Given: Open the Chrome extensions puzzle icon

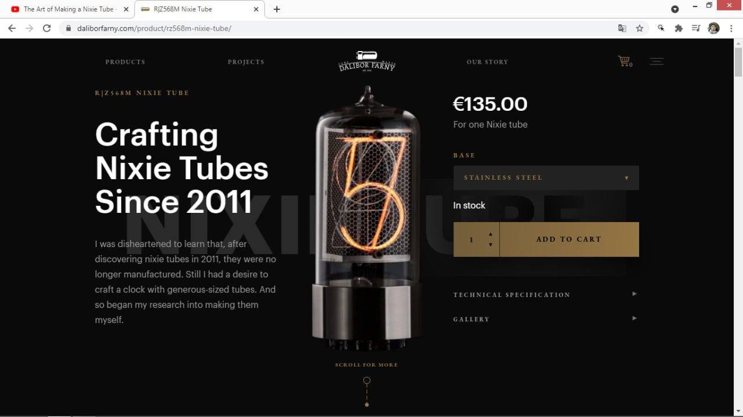Looking at the screenshot, I should [x=678, y=28].
